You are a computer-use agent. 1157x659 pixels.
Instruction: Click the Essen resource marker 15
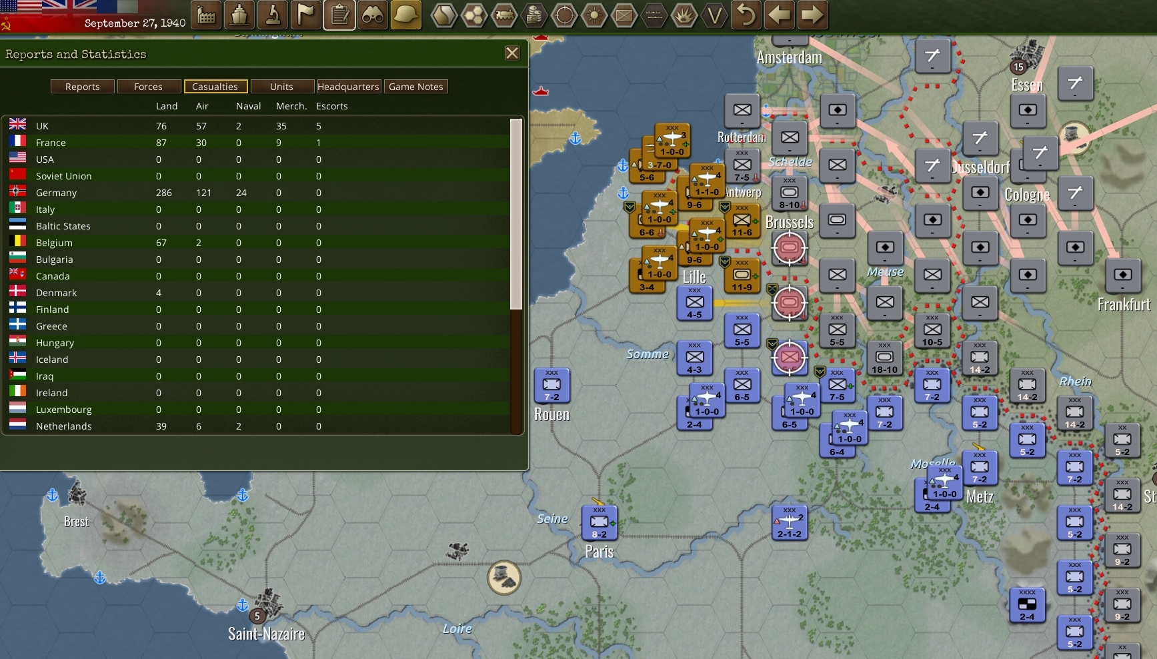pos(1018,67)
